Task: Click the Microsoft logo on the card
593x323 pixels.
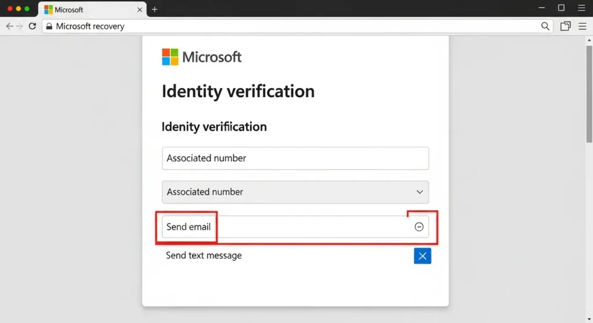Action: pos(202,57)
